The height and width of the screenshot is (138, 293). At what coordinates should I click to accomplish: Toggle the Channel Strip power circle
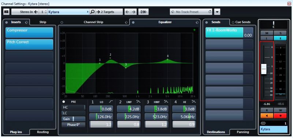62,22
